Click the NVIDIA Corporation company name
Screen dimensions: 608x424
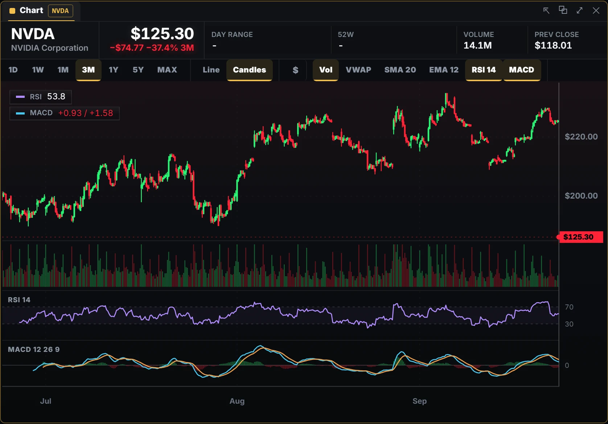pyautogui.click(x=50, y=48)
